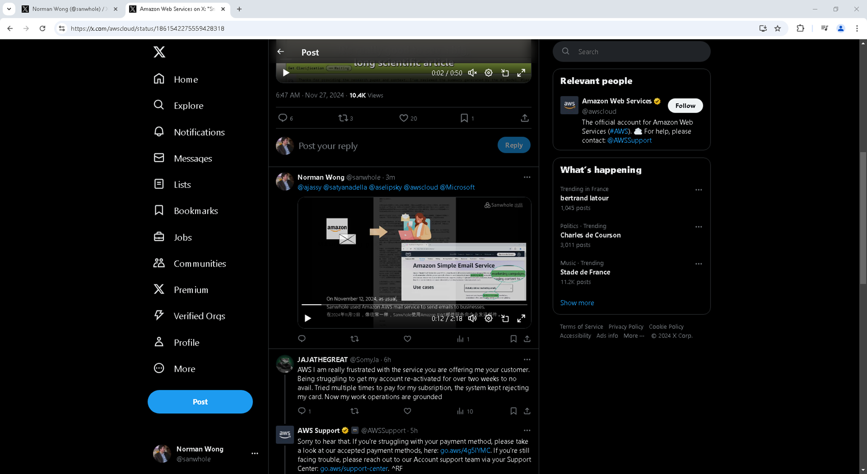The image size is (867, 474).
Task: Open settings gear on top AWS video
Action: 489,73
